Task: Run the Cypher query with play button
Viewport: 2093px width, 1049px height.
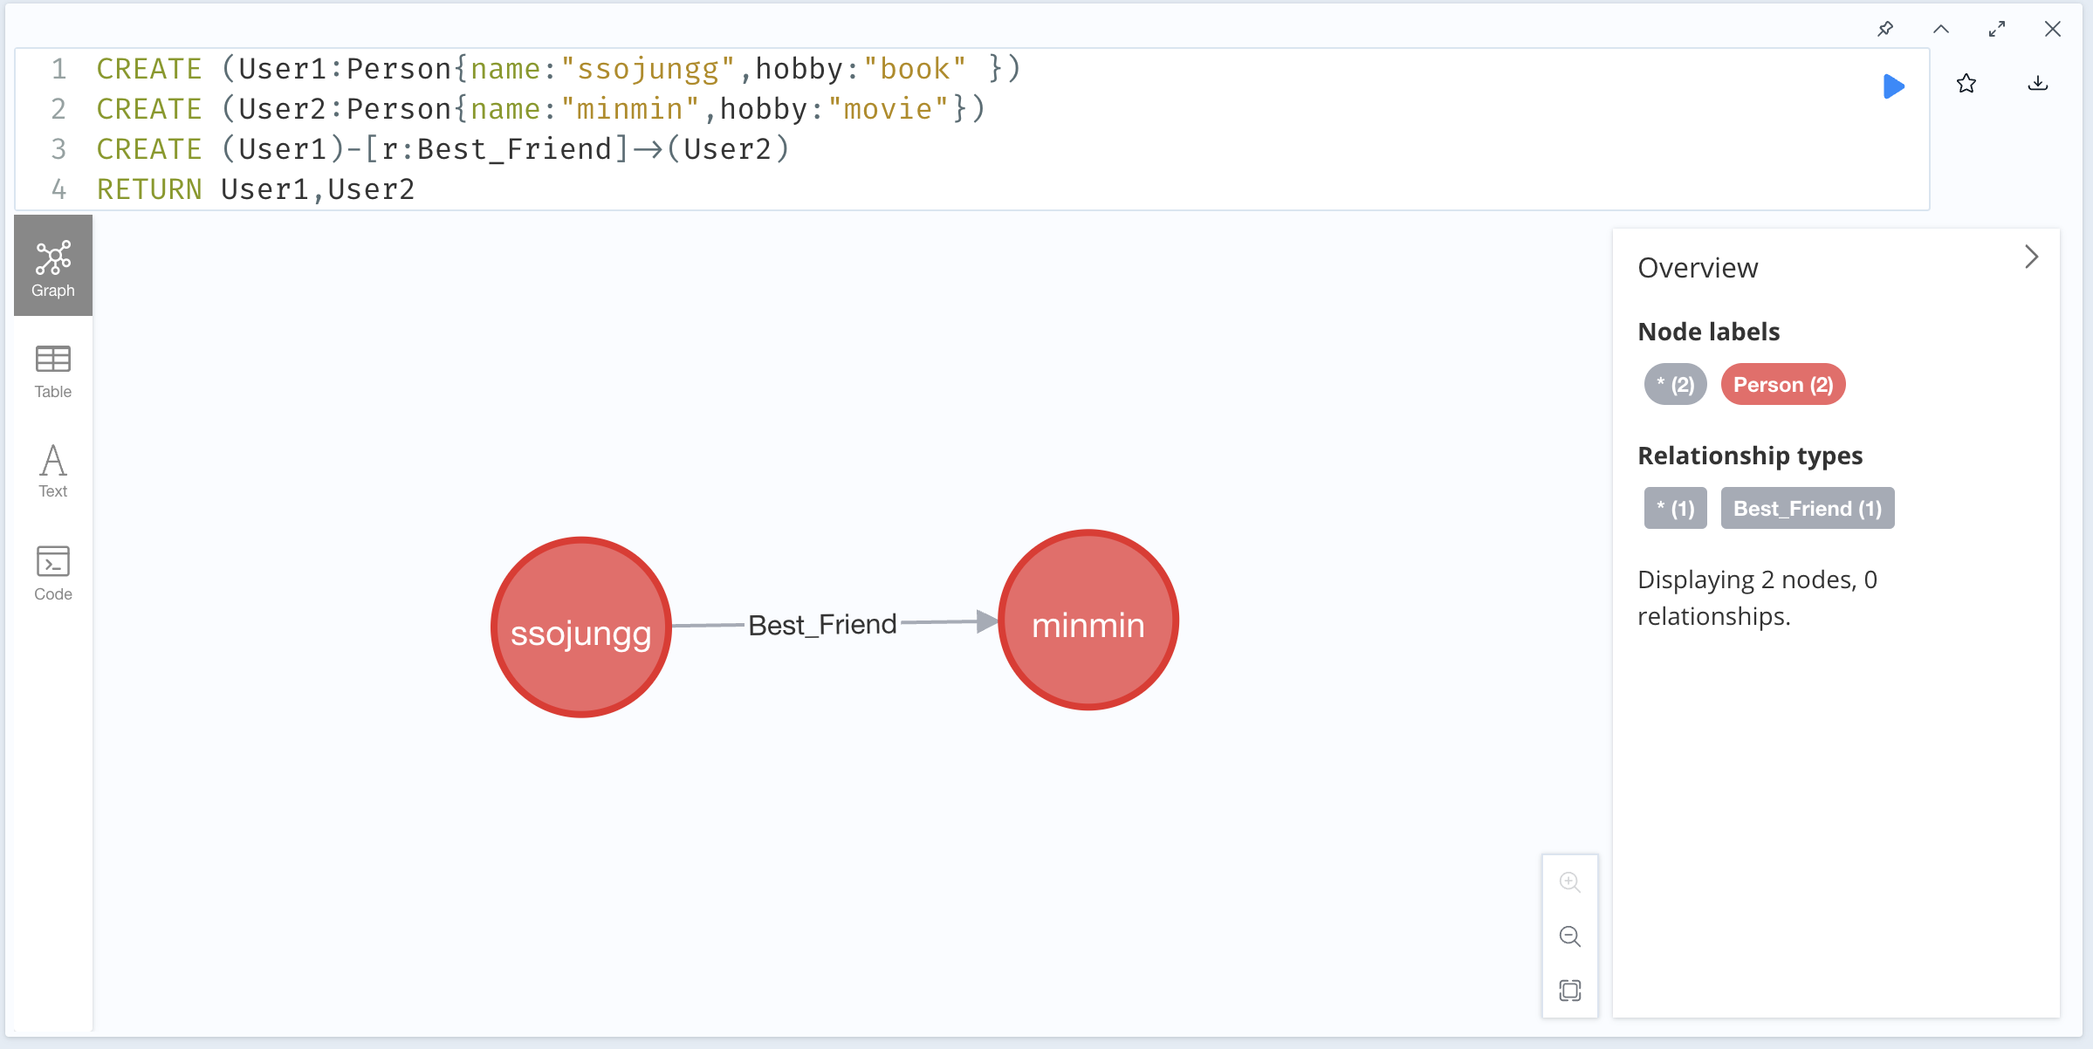Action: coord(1892,86)
